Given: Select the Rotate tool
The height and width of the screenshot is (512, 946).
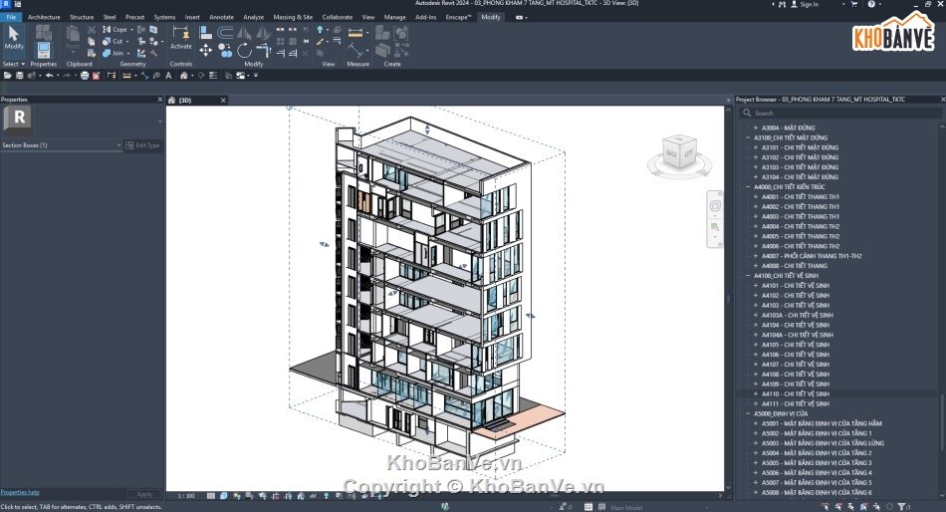Looking at the screenshot, I should pyautogui.click(x=244, y=51).
